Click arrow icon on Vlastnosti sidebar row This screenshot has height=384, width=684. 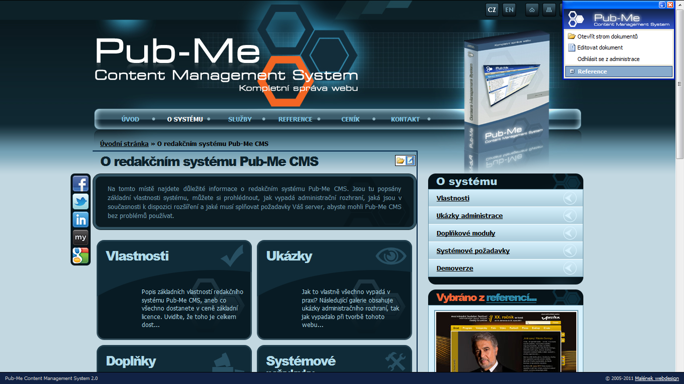[x=570, y=198]
